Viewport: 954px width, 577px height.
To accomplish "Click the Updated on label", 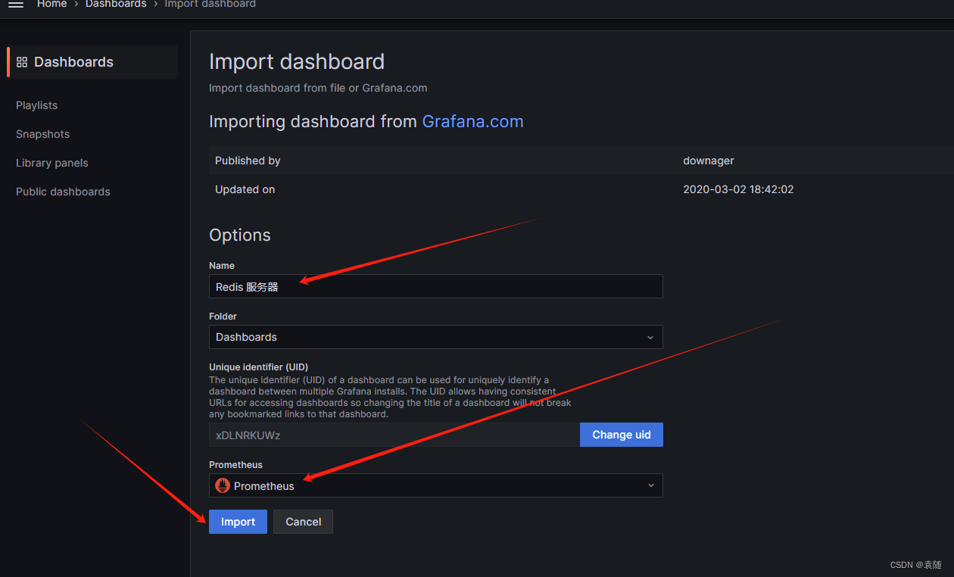I will 245,189.
